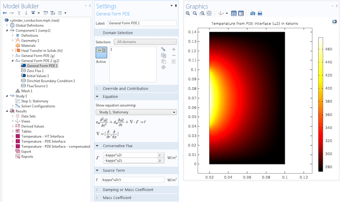The width and height of the screenshot is (342, 202).
Task: Select Temperature - PDE Interface - compensated plot
Action: point(56,146)
